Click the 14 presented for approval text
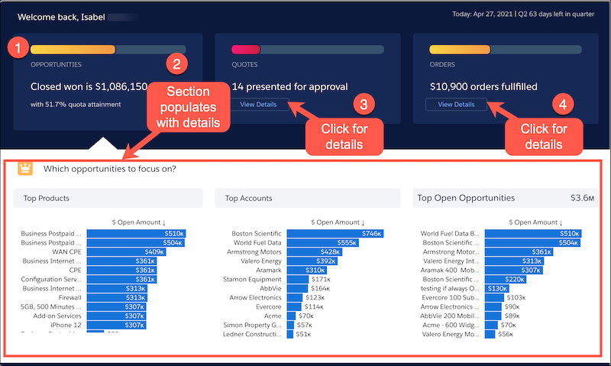 click(290, 86)
